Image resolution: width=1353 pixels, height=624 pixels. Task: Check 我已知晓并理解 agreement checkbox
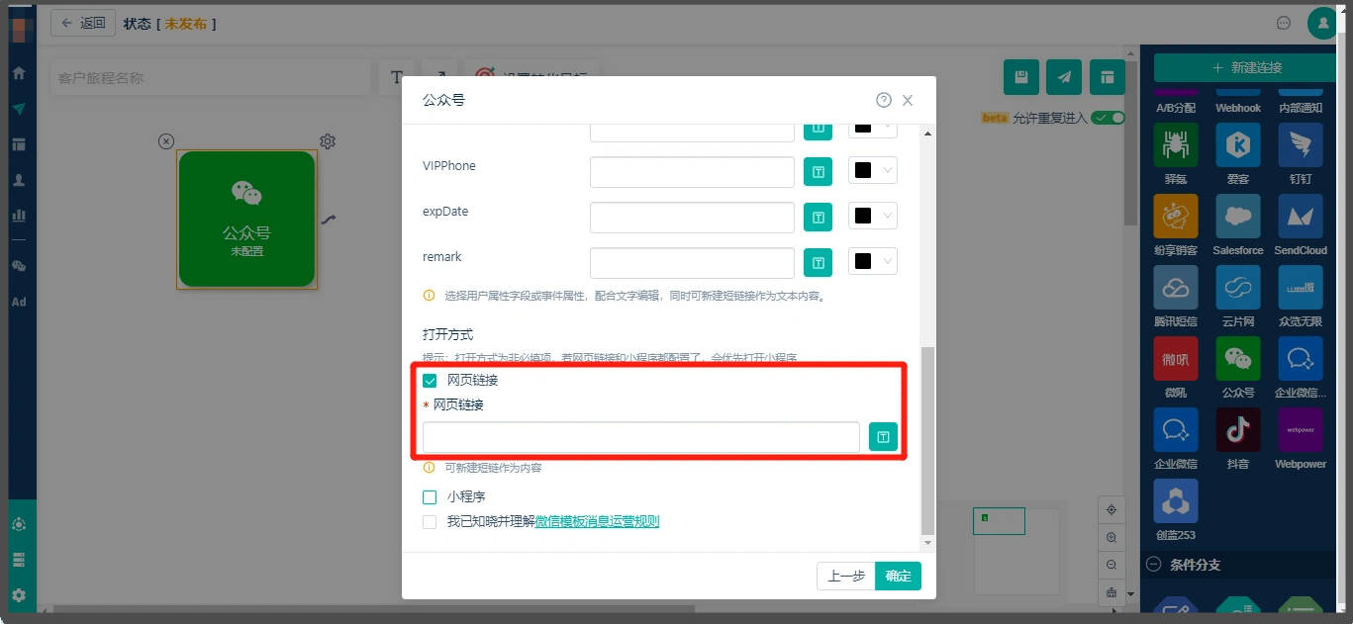[430, 522]
